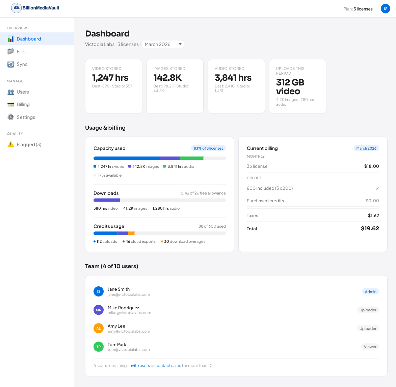Click Amy Lee's Uploader badge

click(x=368, y=328)
